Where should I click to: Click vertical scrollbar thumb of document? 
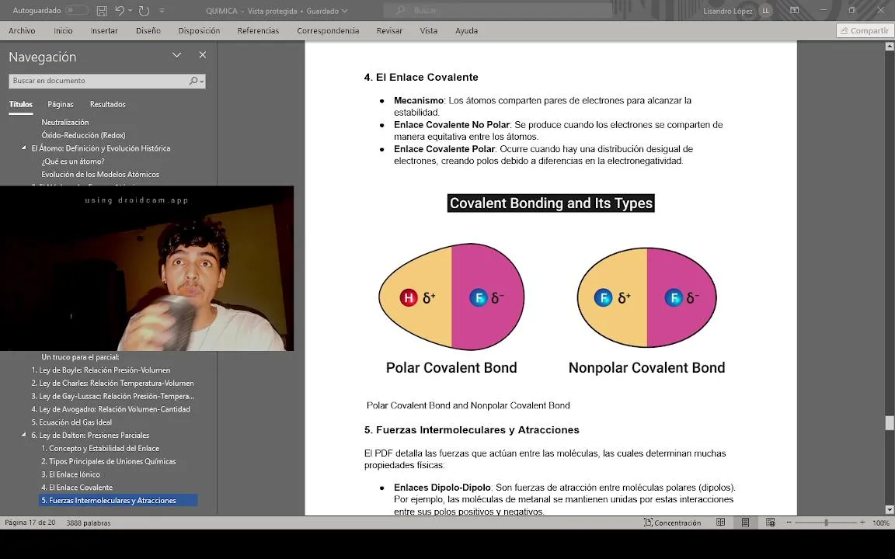(890, 422)
